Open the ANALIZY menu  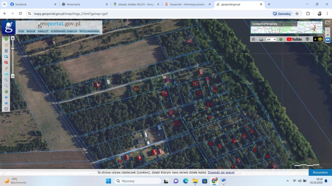[x=43, y=31]
